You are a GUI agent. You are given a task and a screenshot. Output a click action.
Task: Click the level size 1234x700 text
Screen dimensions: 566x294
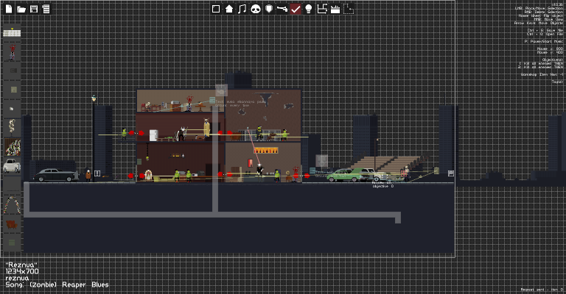[22, 271]
